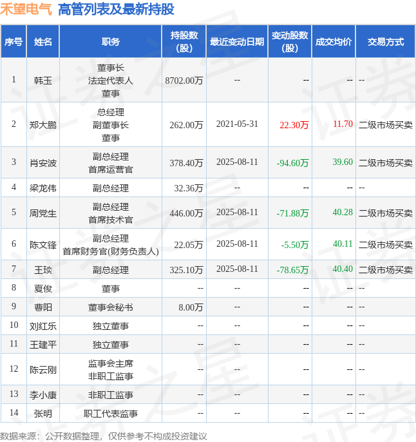The height and width of the screenshot is (442, 416).
Task: Click the name 梁龙伟
Action: tap(43, 188)
